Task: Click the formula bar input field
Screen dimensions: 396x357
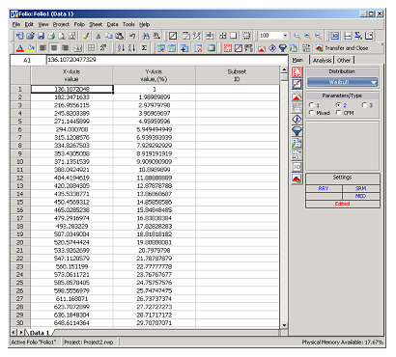Action: pyautogui.click(x=167, y=60)
